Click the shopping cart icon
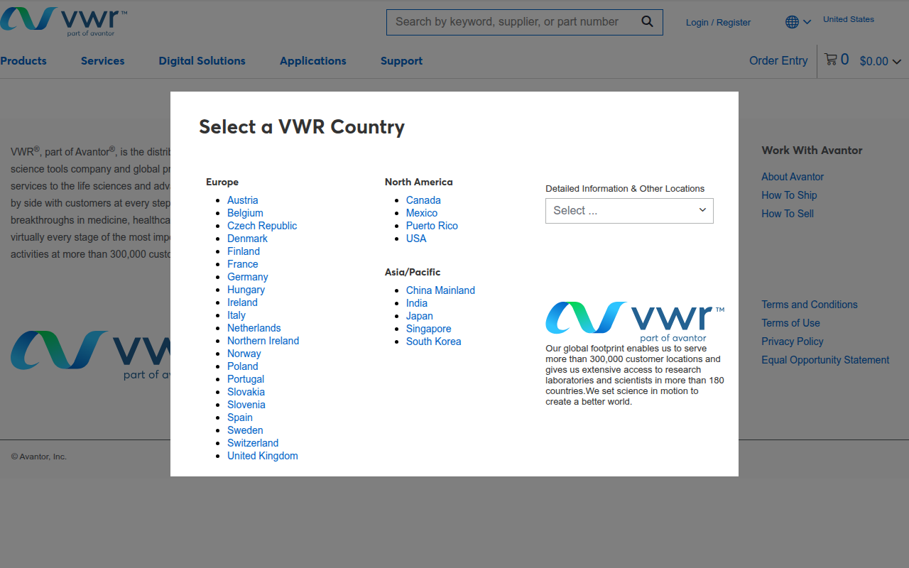Viewport: 909px width, 568px height. pos(831,60)
